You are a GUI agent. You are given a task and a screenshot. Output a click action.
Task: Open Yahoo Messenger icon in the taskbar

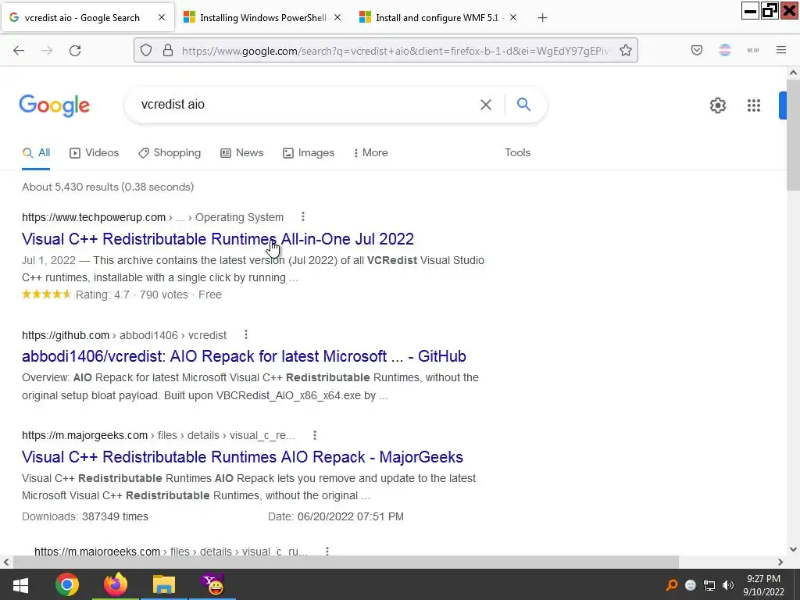click(x=212, y=584)
